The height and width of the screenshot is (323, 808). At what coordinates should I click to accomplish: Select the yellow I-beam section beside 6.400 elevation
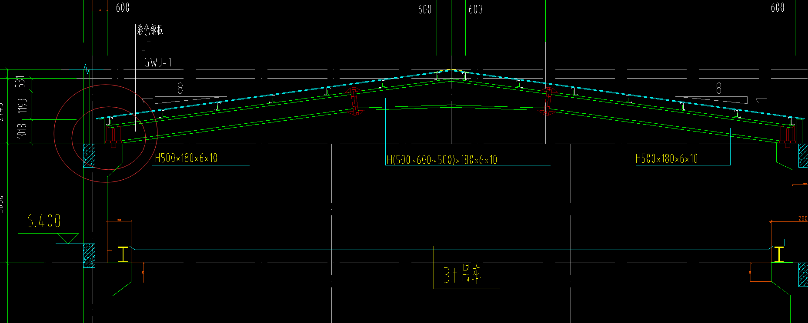tap(123, 254)
